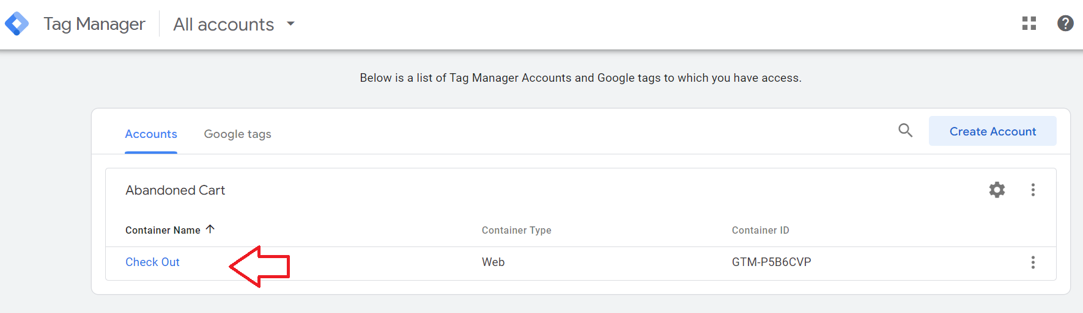
Task: Sort by Container Name arrow icon
Action: click(x=210, y=229)
